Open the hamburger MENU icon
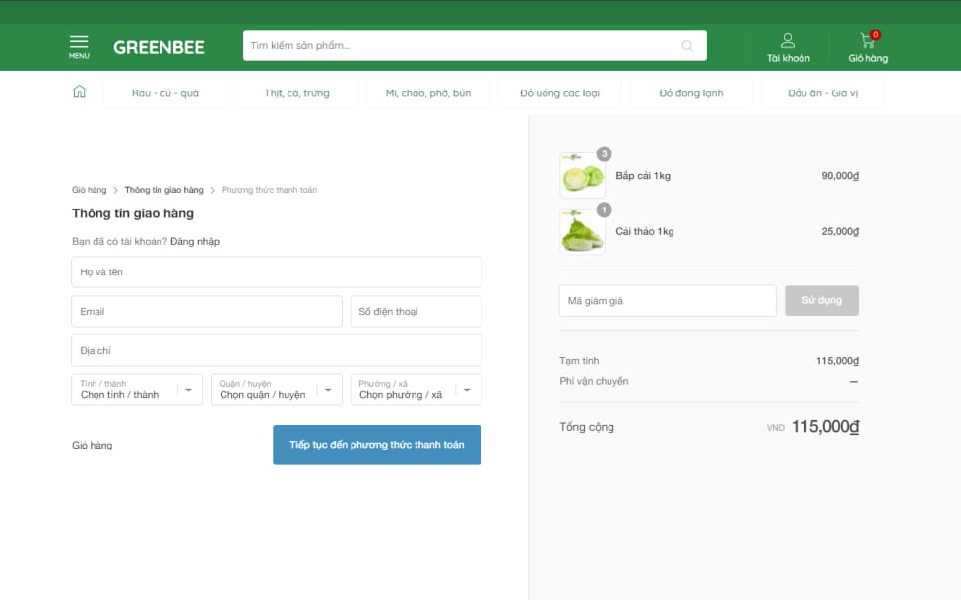 79,45
